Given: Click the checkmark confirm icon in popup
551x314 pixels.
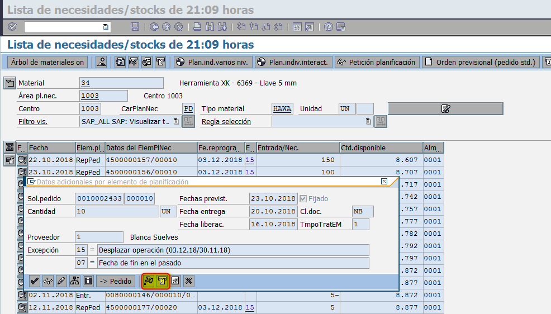Looking at the screenshot, I should coord(34,281).
